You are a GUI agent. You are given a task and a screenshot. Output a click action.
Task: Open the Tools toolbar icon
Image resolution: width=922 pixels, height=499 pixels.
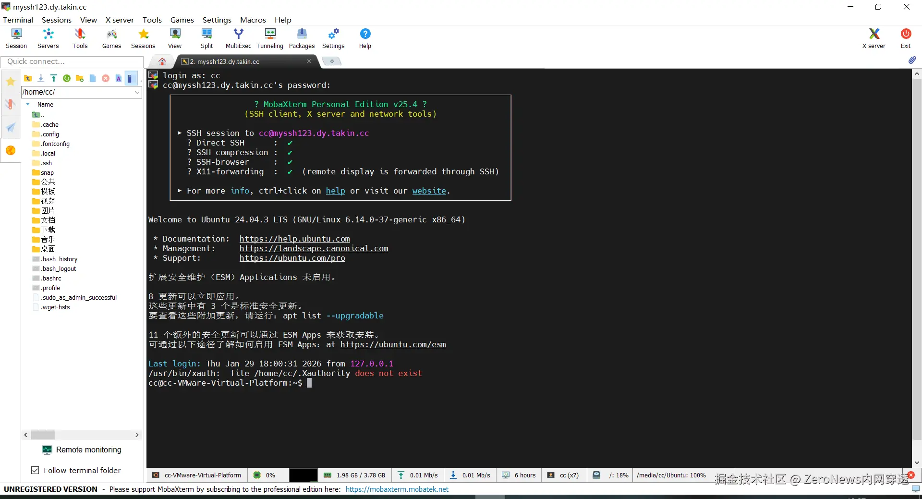tap(80, 38)
